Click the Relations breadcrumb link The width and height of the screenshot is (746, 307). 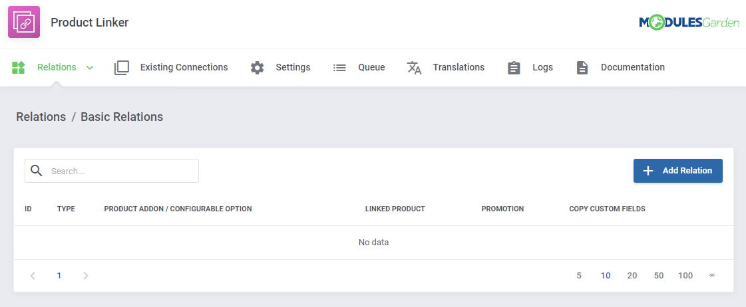41,117
